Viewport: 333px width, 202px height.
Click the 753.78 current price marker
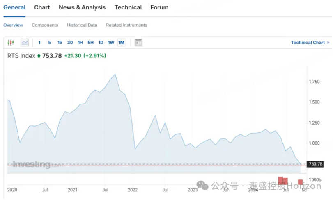coord(315,164)
